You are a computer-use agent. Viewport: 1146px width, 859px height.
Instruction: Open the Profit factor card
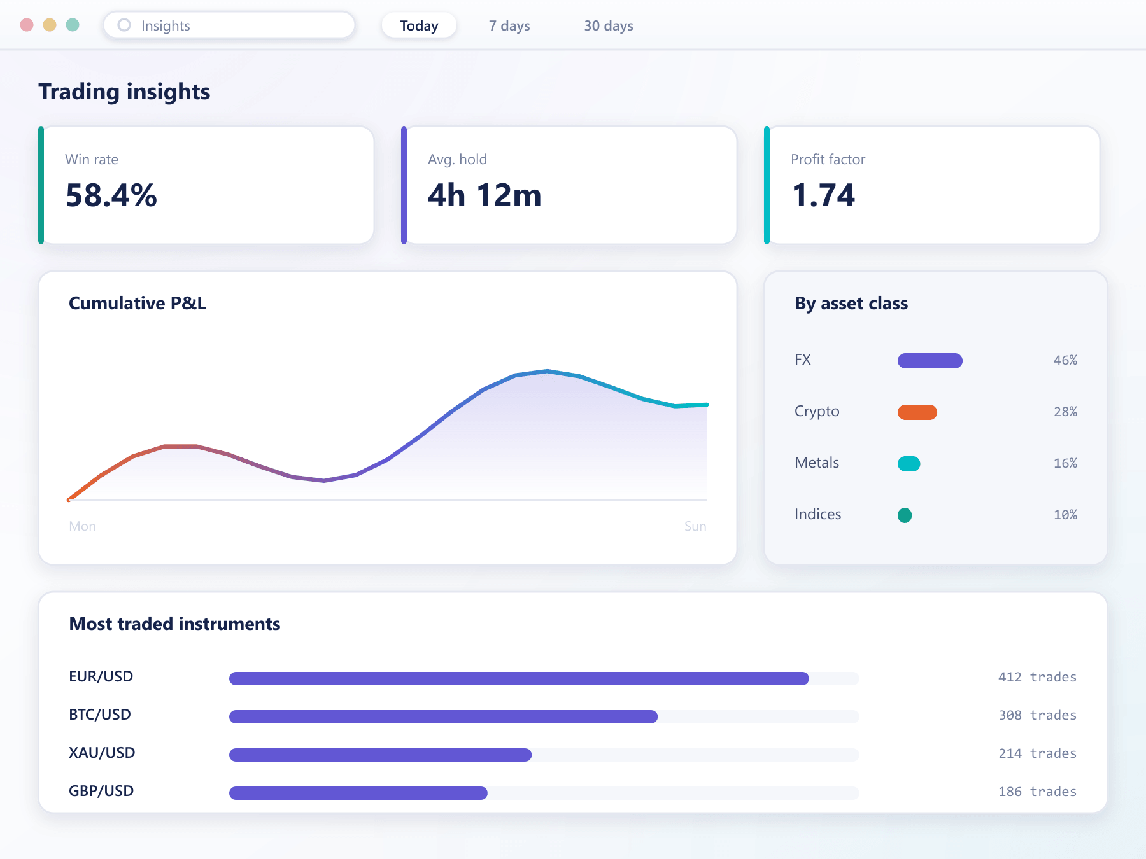pos(932,185)
